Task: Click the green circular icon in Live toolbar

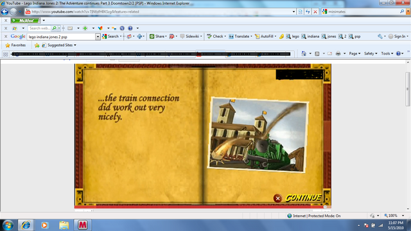Action: [x=85, y=28]
